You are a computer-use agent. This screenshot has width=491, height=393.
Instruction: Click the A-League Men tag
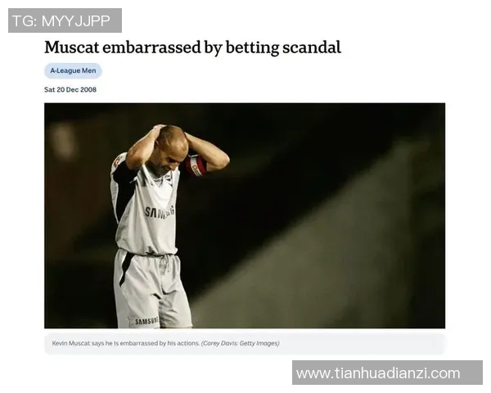point(73,70)
